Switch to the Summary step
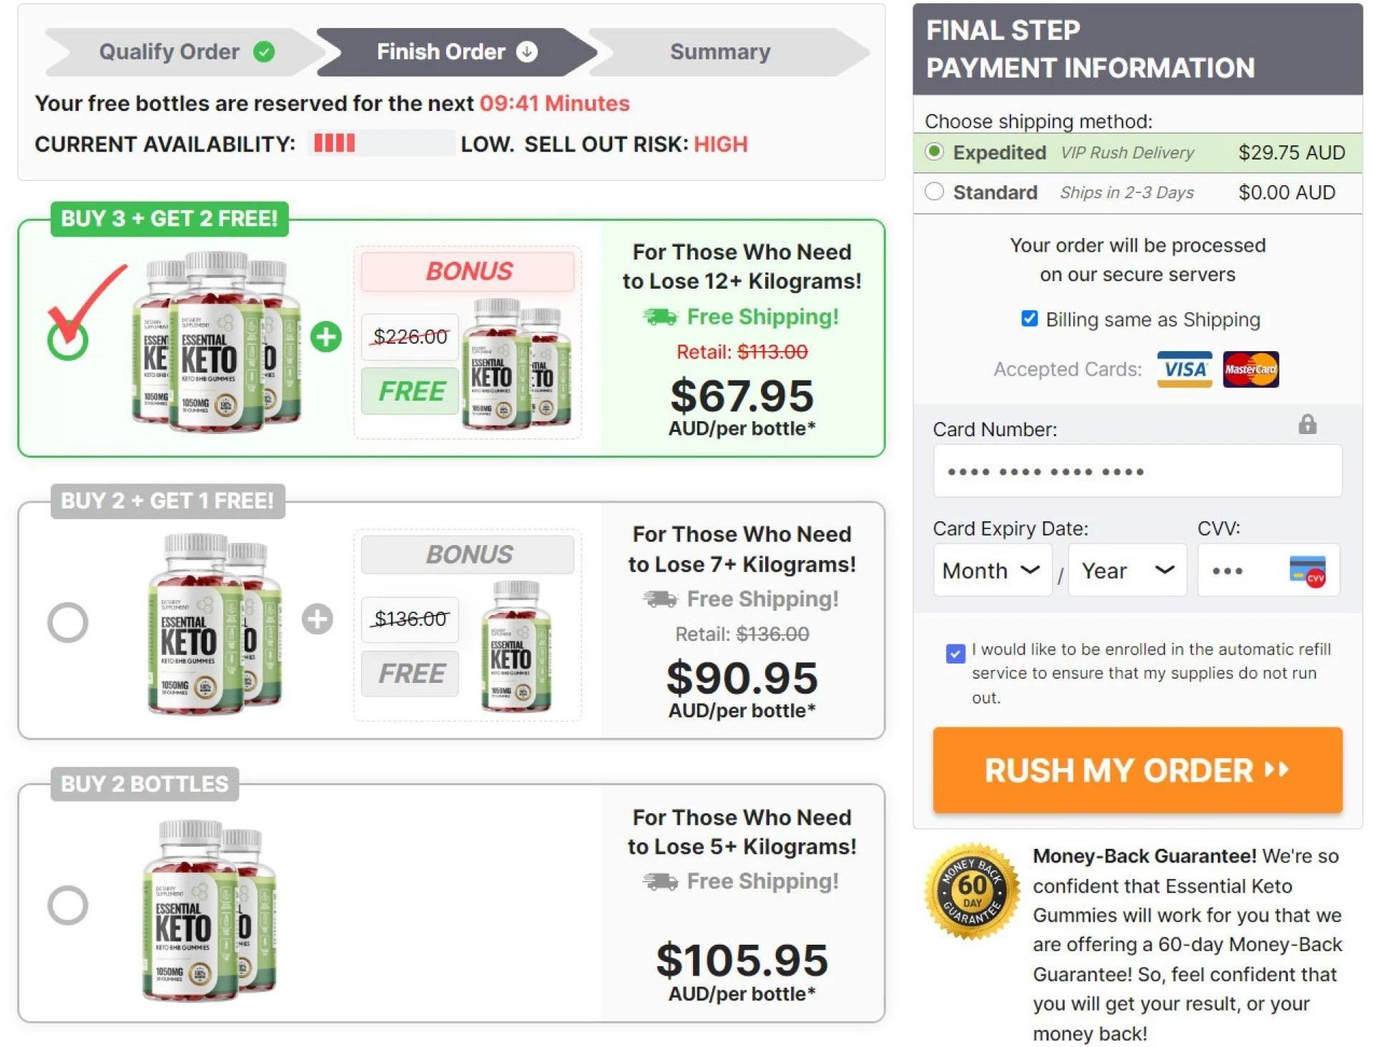 pyautogui.click(x=720, y=51)
